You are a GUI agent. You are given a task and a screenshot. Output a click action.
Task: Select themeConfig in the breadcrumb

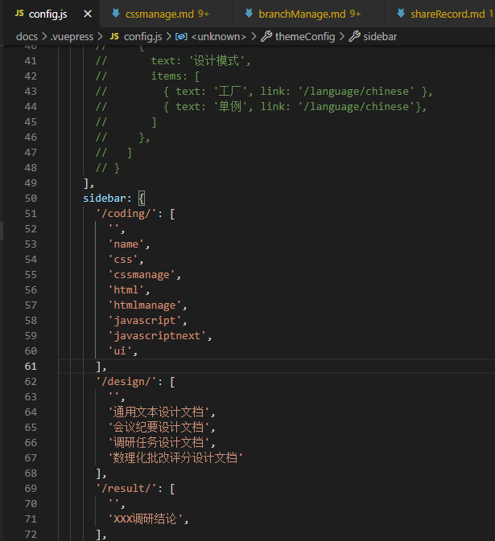point(305,36)
